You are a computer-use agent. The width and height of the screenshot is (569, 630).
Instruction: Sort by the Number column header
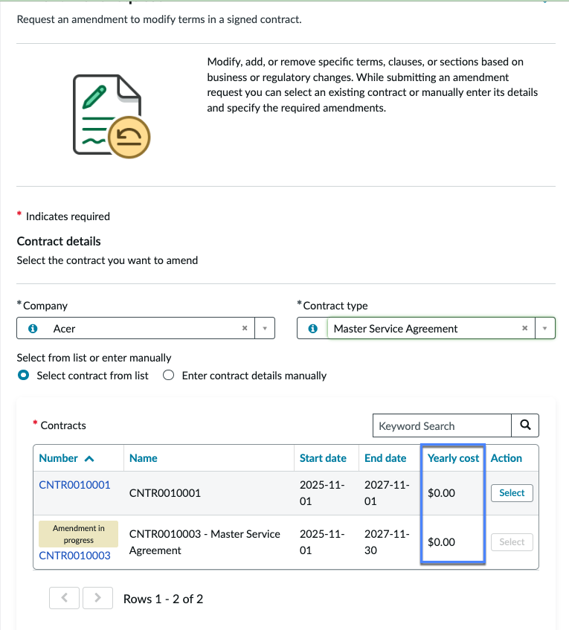[x=58, y=458]
